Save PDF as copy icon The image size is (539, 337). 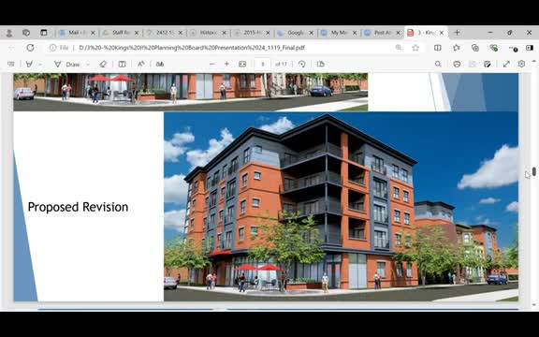coord(488,64)
